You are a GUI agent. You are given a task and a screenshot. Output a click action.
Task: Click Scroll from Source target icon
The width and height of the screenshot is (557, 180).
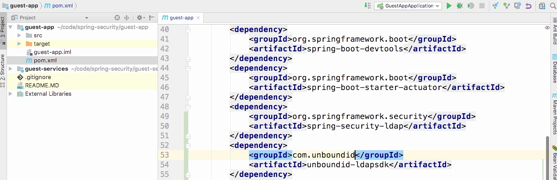click(x=117, y=18)
